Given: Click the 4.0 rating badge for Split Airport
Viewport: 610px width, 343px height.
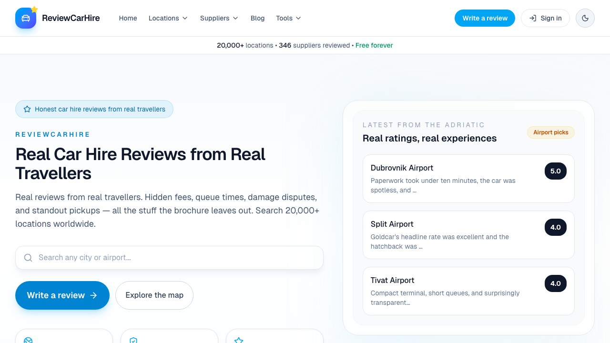Looking at the screenshot, I should pyautogui.click(x=555, y=227).
